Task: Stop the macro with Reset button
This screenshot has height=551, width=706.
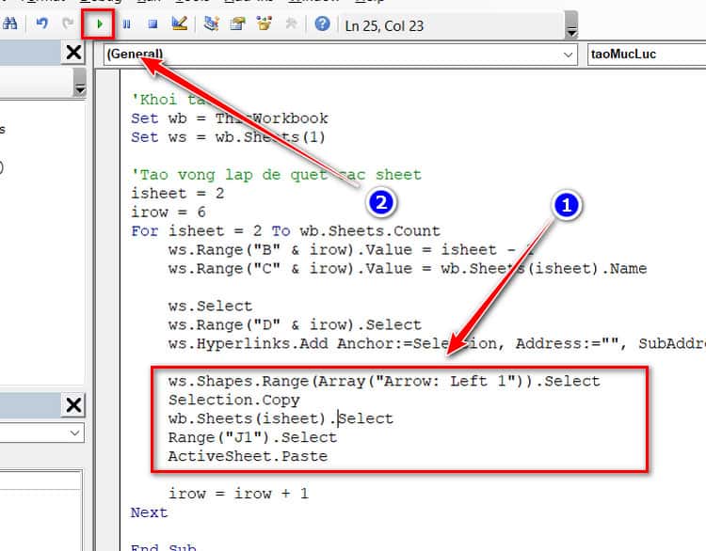Action: 153,24
